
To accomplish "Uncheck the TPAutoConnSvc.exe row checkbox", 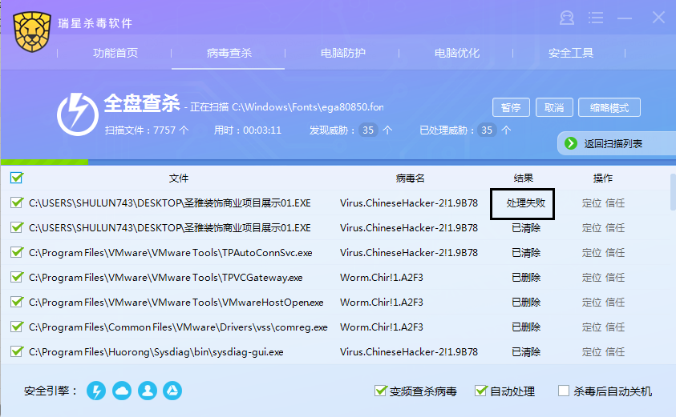I will [x=17, y=252].
